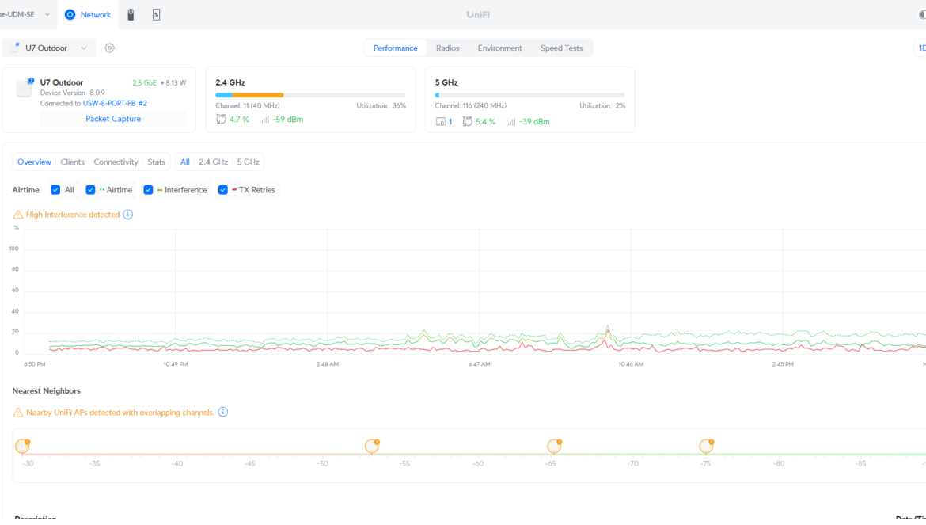Select the neighbor AP marker at -75 dBm
The height and width of the screenshot is (525, 926).
706,446
